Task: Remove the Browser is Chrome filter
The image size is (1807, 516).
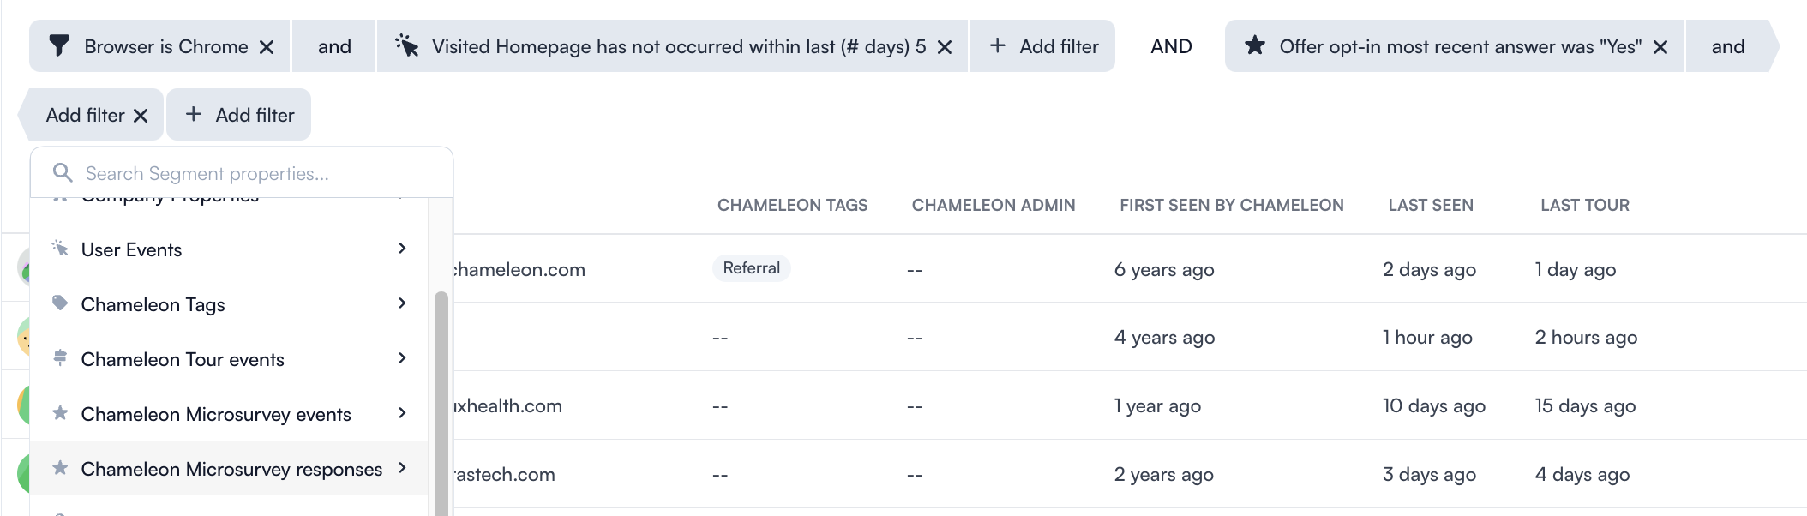Action: pyautogui.click(x=267, y=47)
